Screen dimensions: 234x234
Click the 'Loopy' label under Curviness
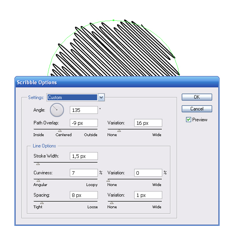pos(92,185)
